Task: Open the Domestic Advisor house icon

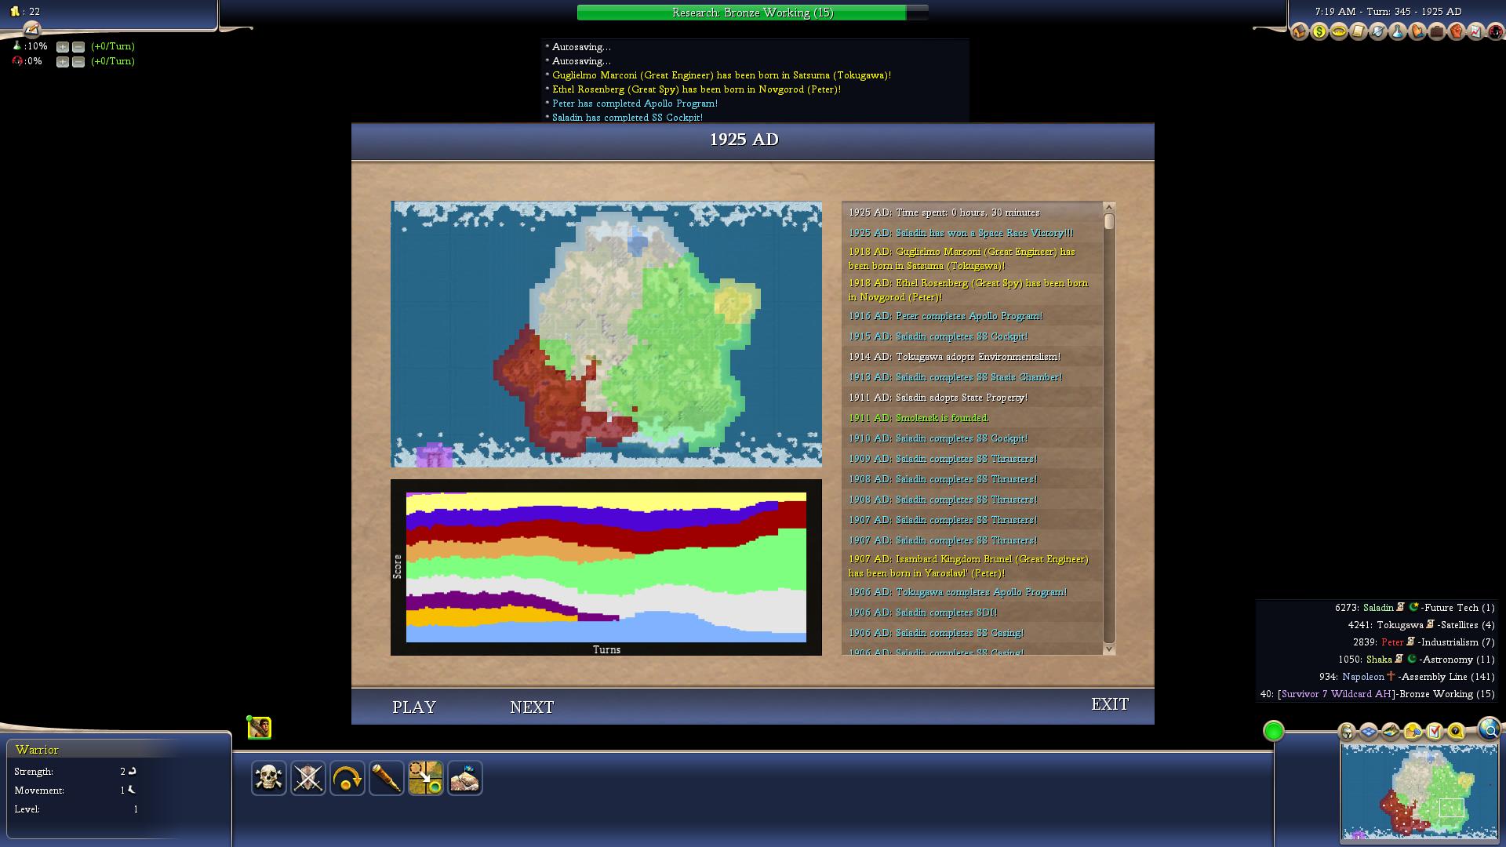Action: pos(1300,31)
